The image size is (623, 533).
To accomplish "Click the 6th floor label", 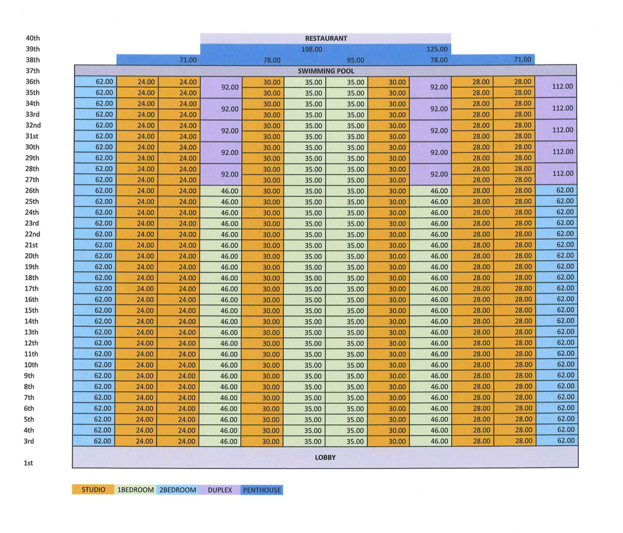I will click(x=29, y=408).
